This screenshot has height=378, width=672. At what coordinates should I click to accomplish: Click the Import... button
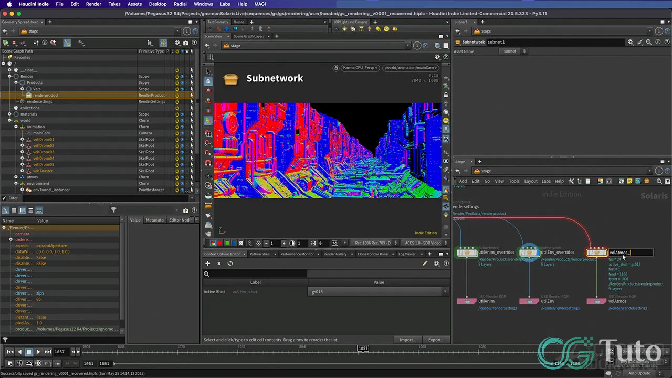(407, 340)
